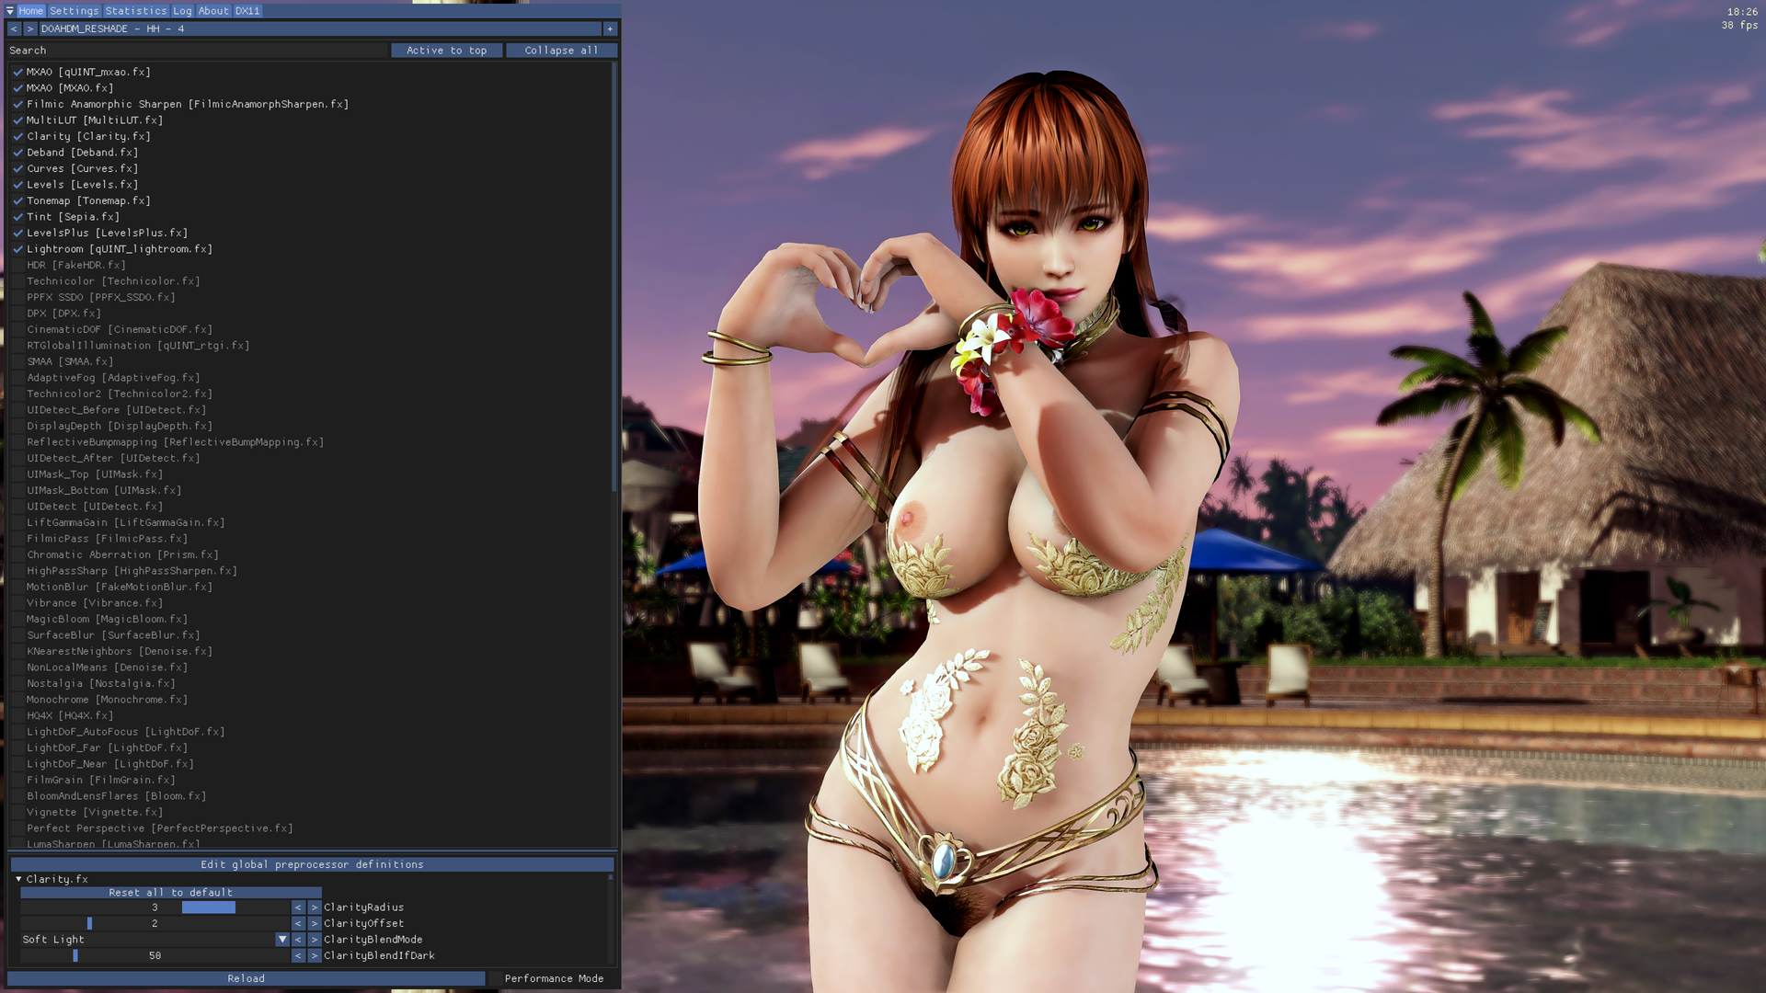Click Active to top button

coord(447,51)
